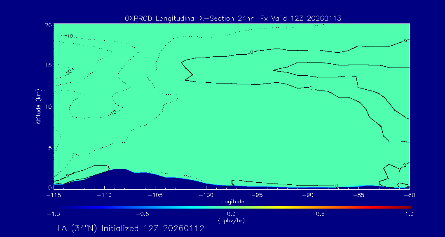The width and height of the screenshot is (445, 237).
Task: Click the -20 dotted contour label
Action: [x=68, y=72]
